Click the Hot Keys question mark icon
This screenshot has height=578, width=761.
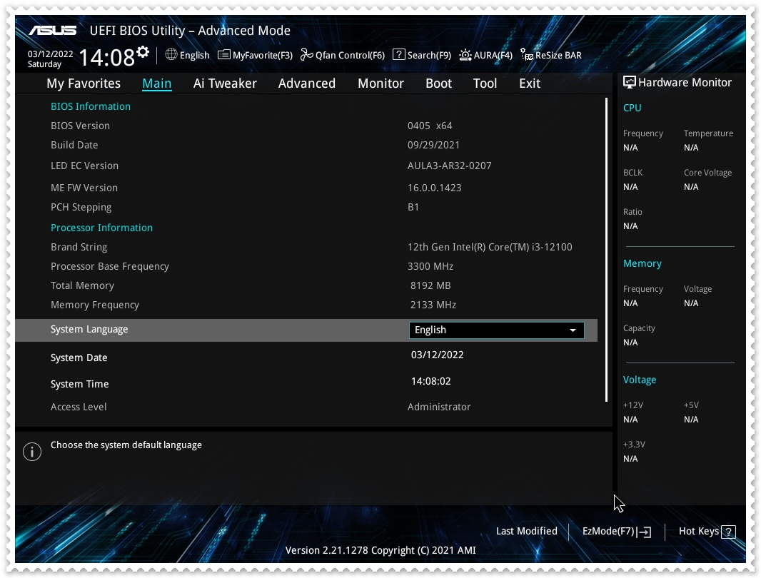pos(728,532)
